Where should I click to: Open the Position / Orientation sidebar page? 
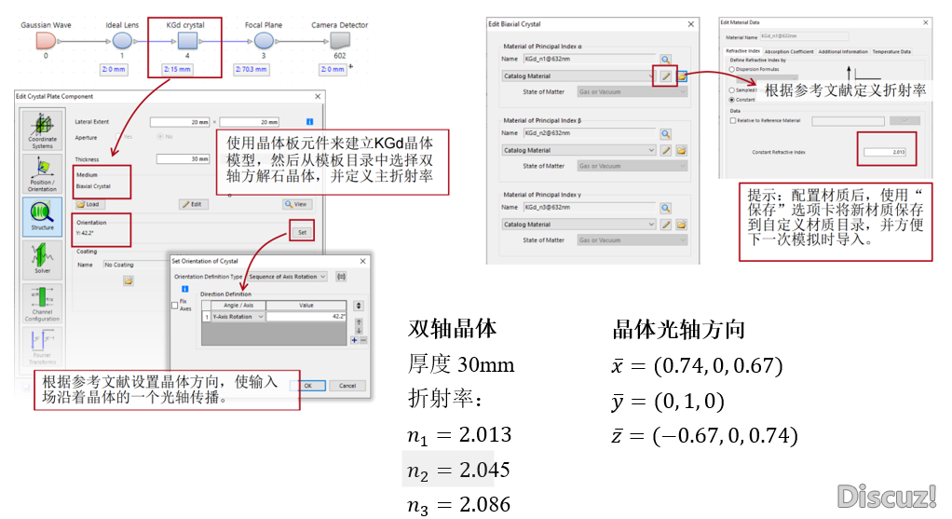point(41,171)
